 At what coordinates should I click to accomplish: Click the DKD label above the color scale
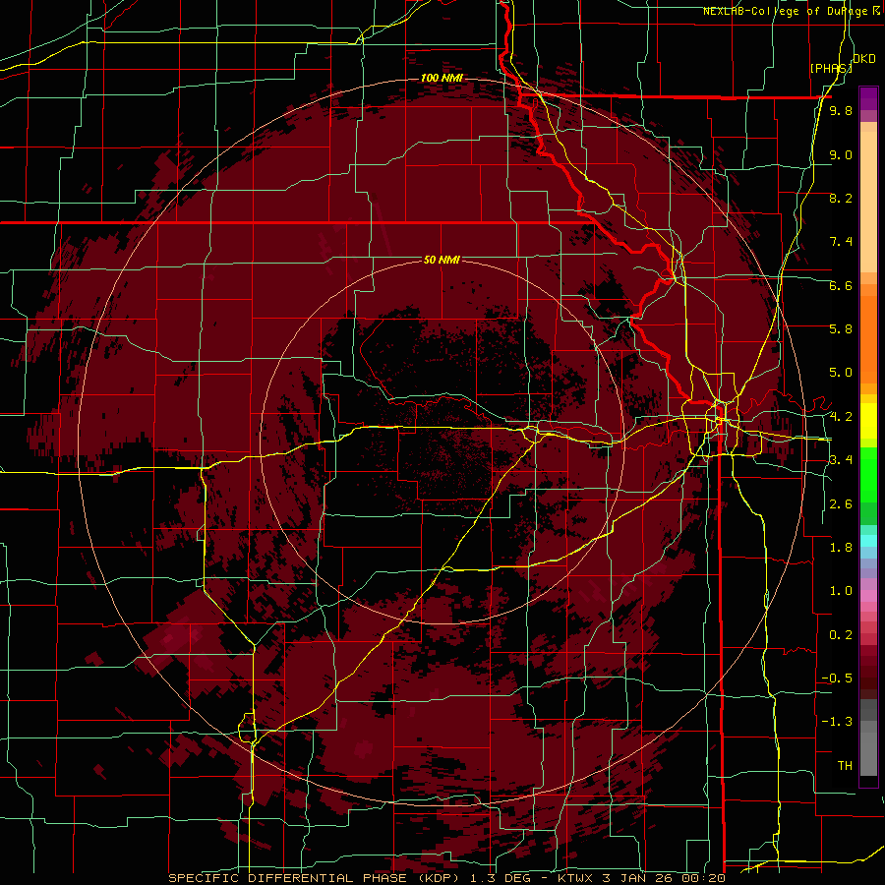[863, 59]
